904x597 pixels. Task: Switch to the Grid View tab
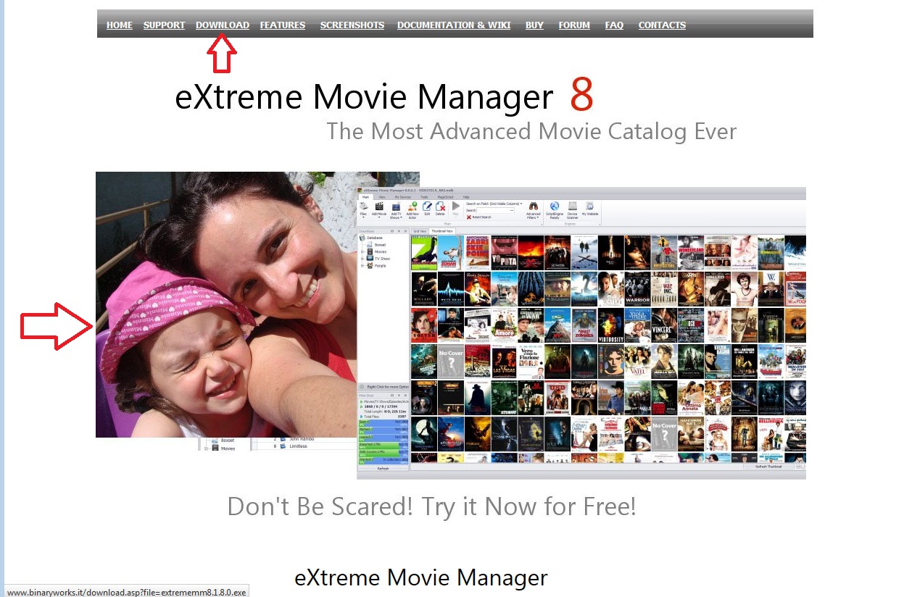pos(419,230)
